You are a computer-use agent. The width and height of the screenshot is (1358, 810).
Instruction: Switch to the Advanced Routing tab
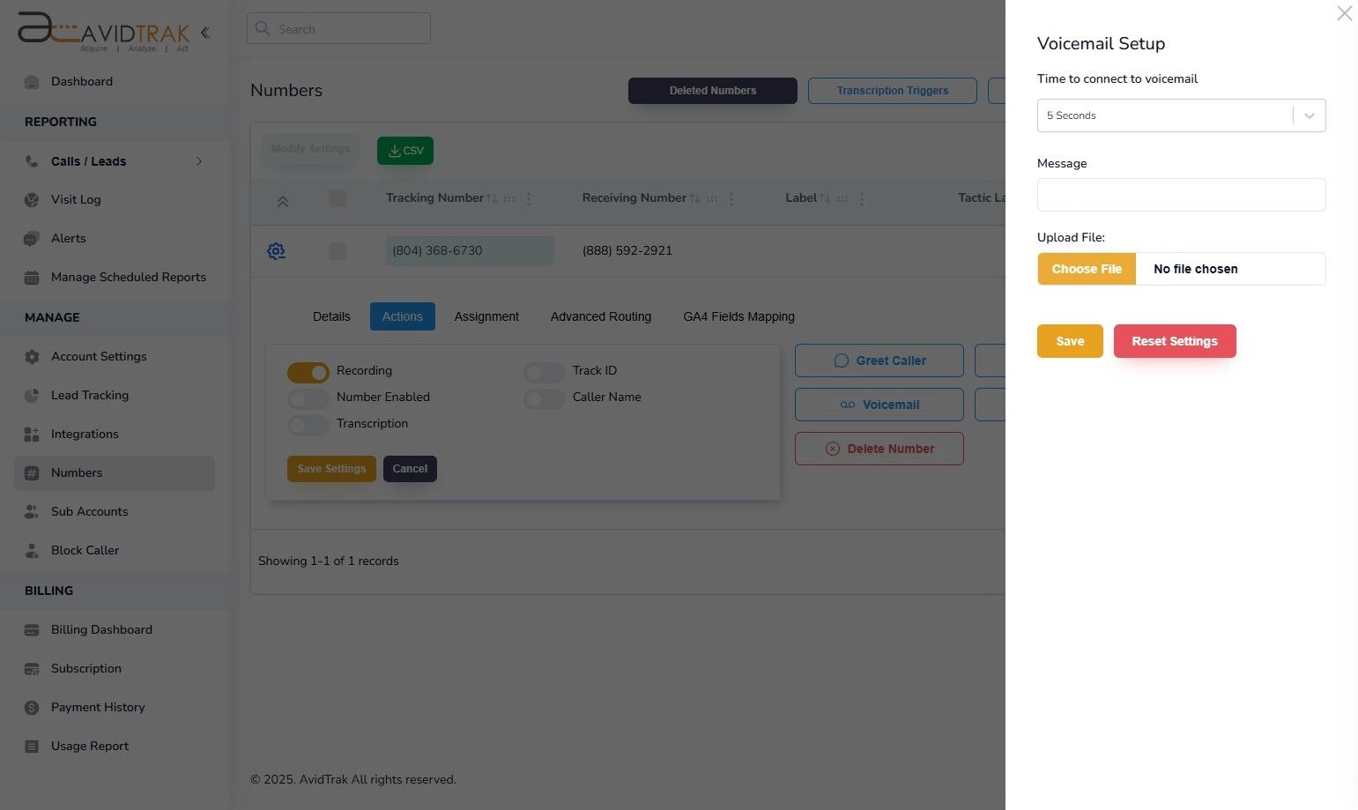point(600,316)
